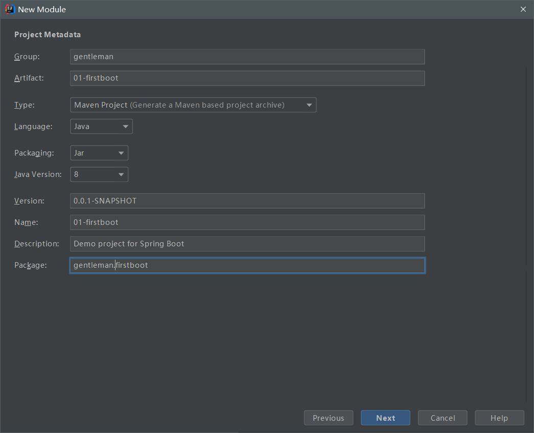Open Help for this dialog

499,418
